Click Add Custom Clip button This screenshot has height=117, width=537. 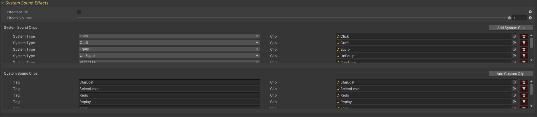click(x=511, y=73)
